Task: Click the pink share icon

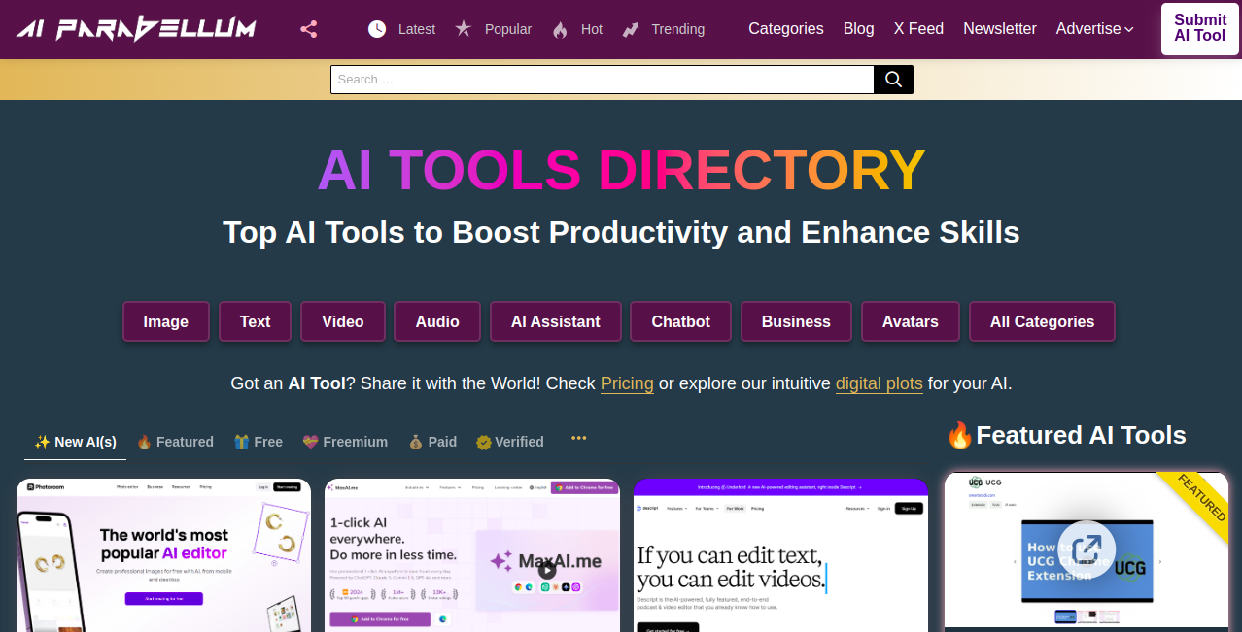Action: (309, 29)
